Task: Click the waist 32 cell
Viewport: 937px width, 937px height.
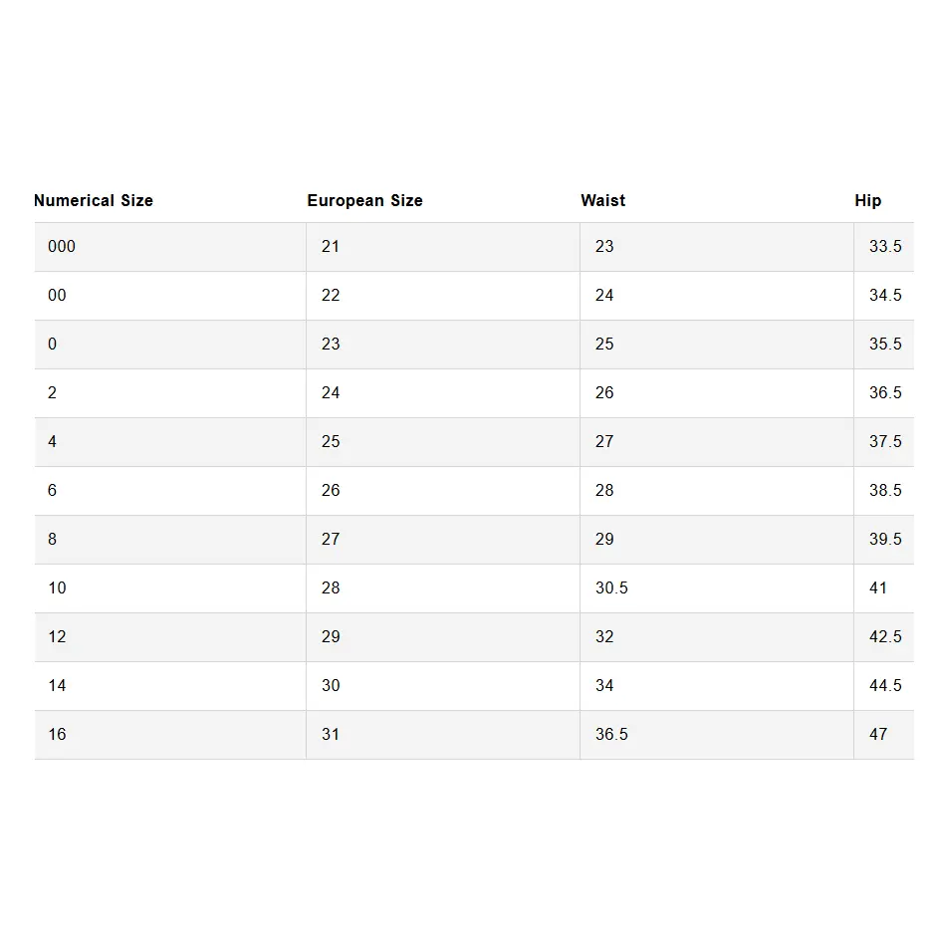Action: (x=604, y=636)
